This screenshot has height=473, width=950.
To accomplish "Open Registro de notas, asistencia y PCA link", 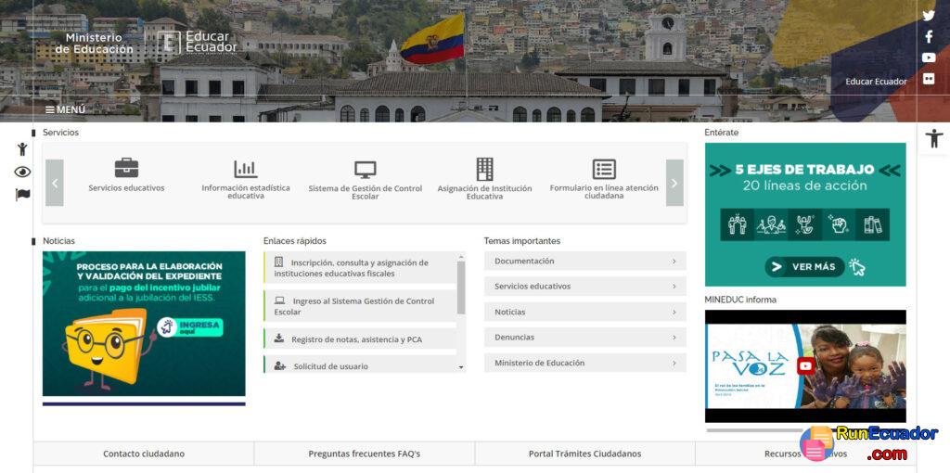I will (x=360, y=339).
